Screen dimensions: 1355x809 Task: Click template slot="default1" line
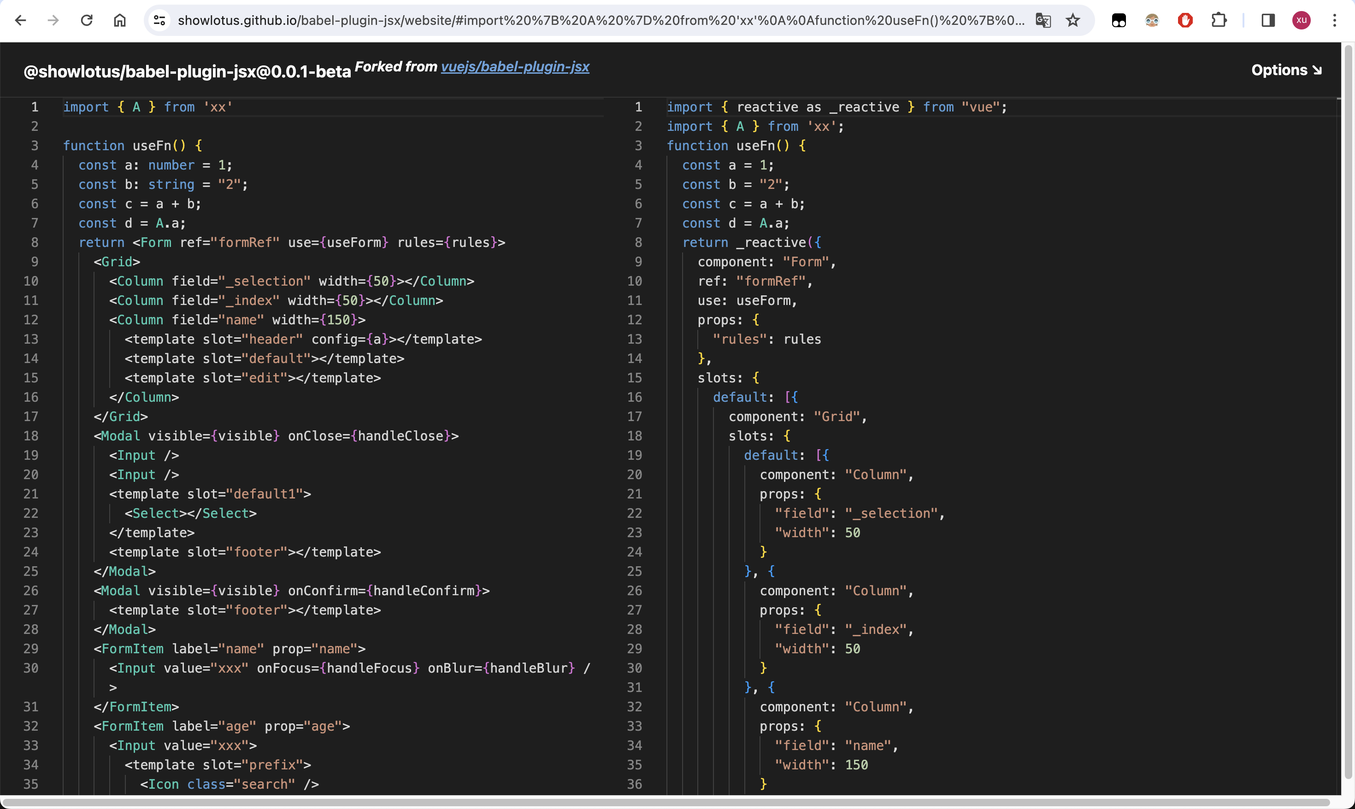[x=210, y=494]
